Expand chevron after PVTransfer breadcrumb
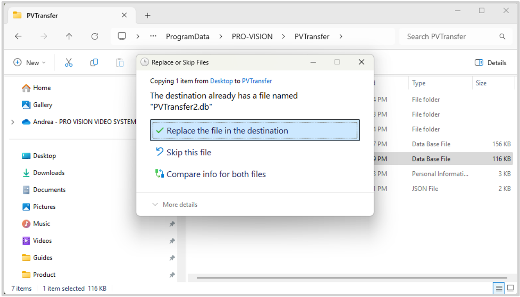520x297 pixels. point(341,36)
